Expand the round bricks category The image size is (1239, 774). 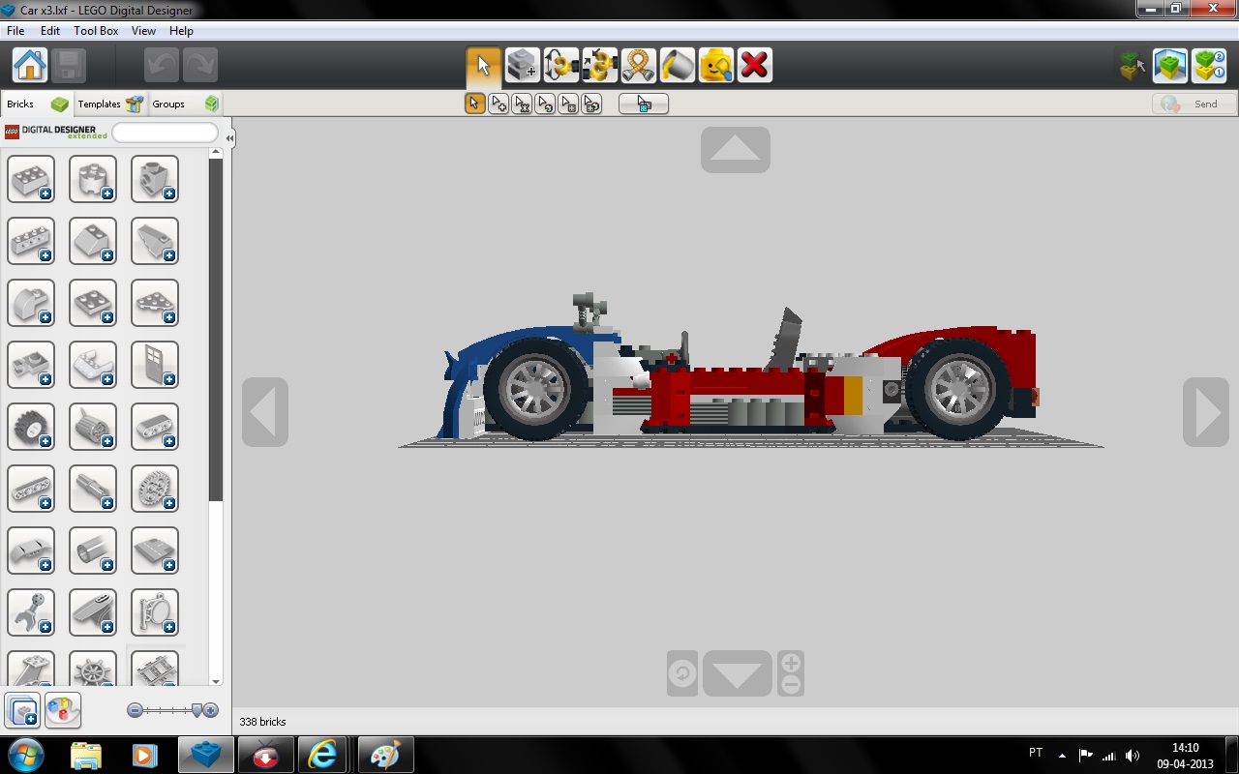tap(93, 179)
